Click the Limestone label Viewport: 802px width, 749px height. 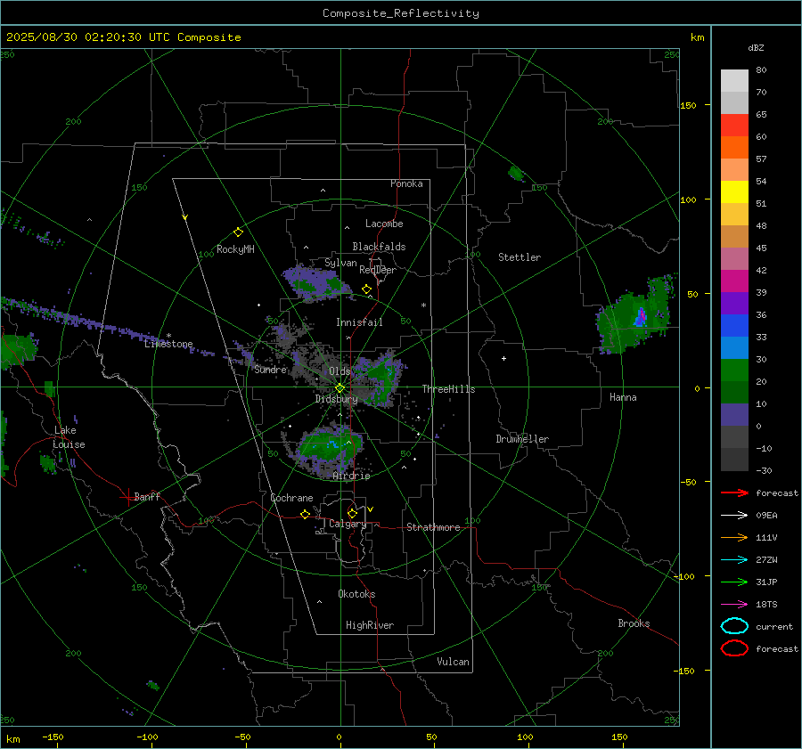coord(168,344)
